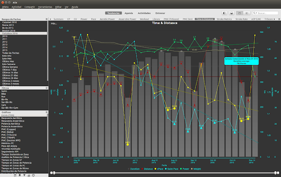Select the PMC (Coggan) chart
Viewport: 281px width, 177px height.
pos(24,129)
